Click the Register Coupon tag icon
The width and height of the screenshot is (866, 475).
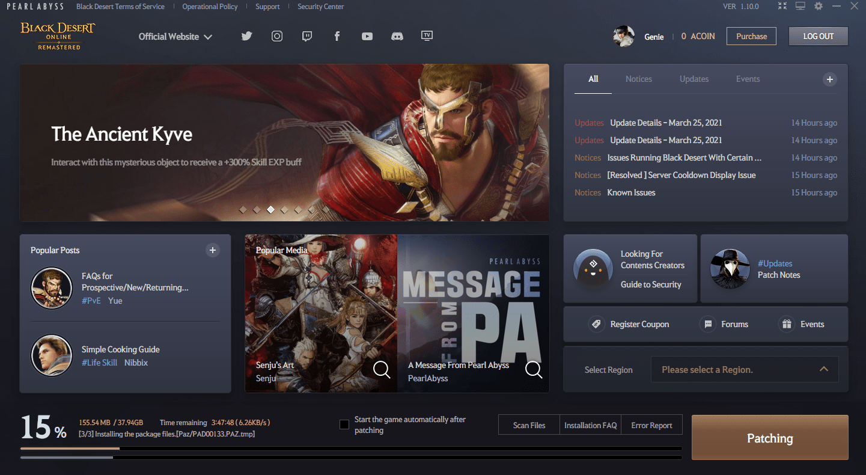coord(596,323)
